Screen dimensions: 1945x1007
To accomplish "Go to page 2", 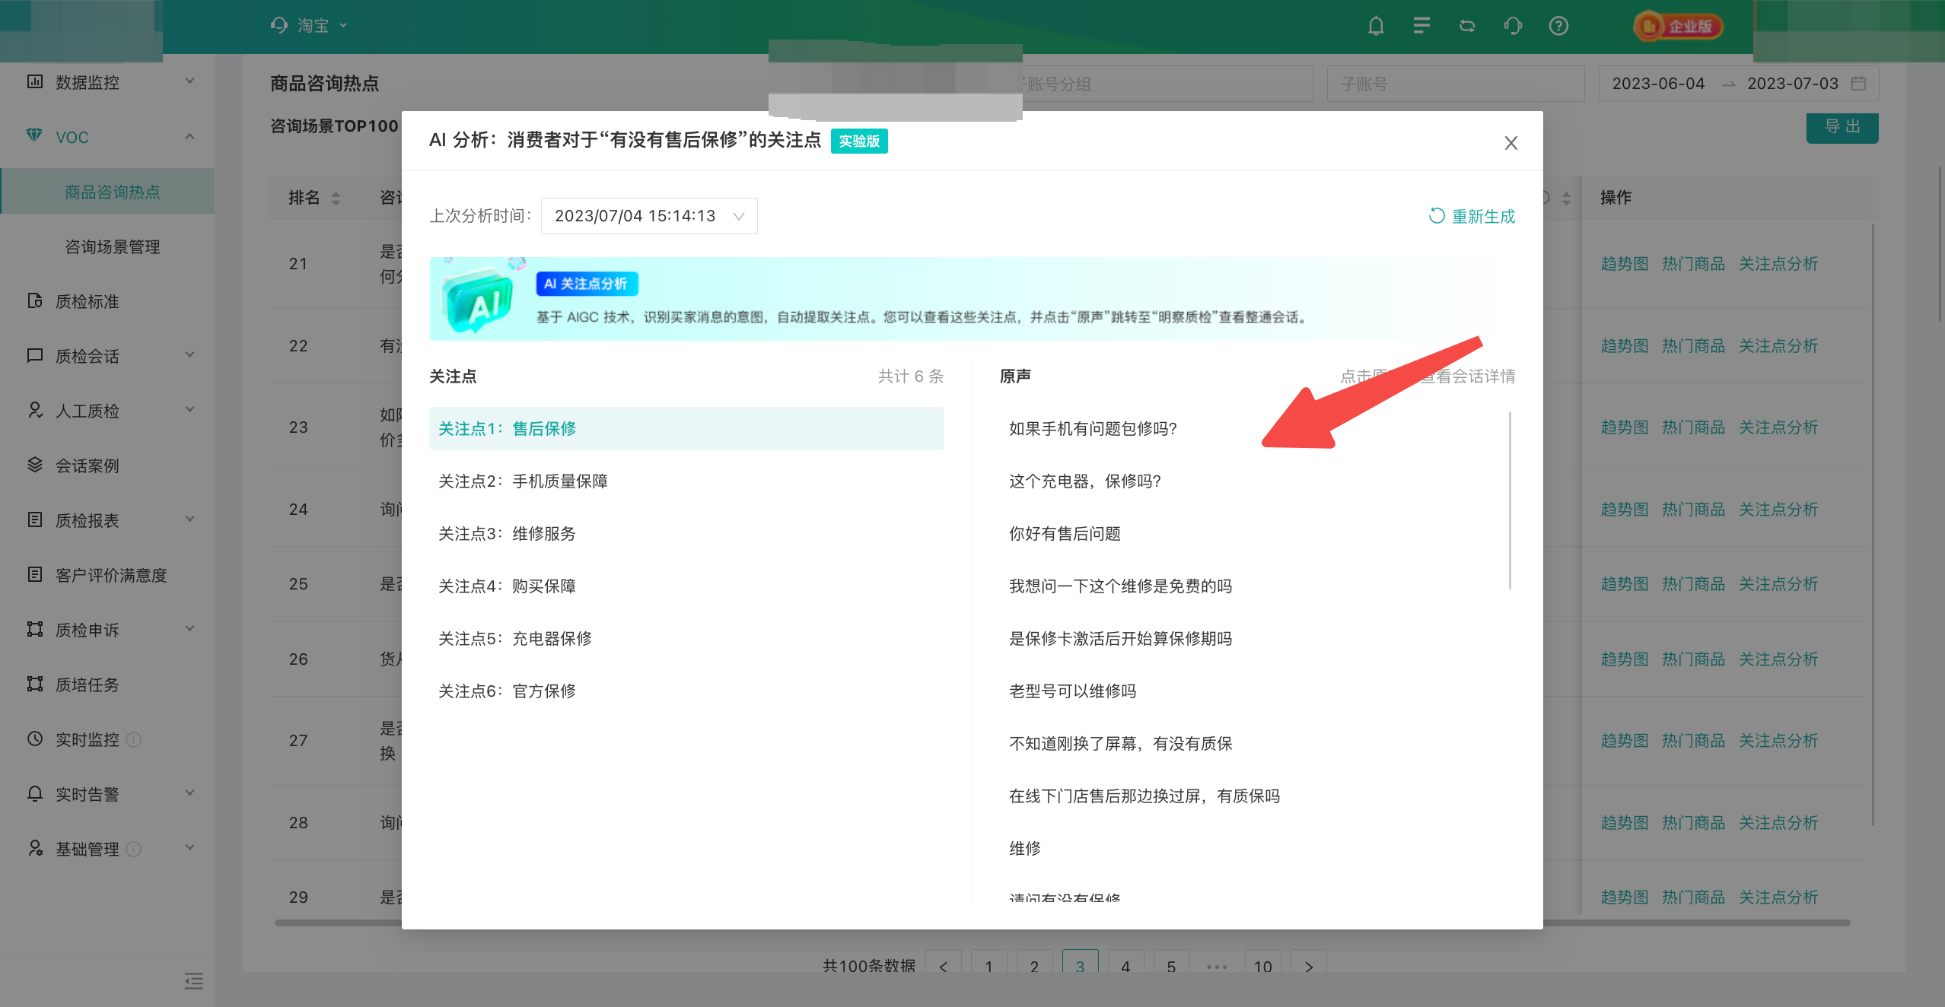I will [x=1034, y=966].
